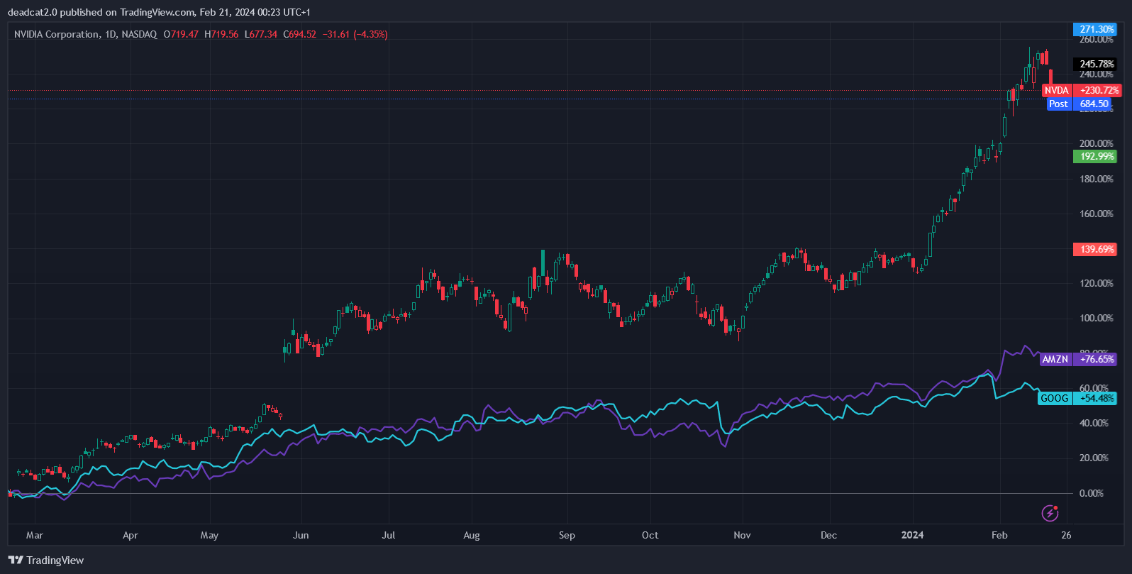The image size is (1132, 574).
Task: Click the 26 date label on time axis
Action: pos(1066,535)
